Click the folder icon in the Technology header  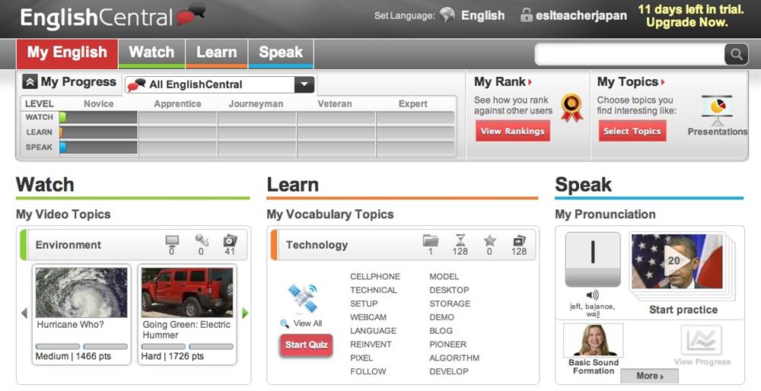[x=431, y=240]
